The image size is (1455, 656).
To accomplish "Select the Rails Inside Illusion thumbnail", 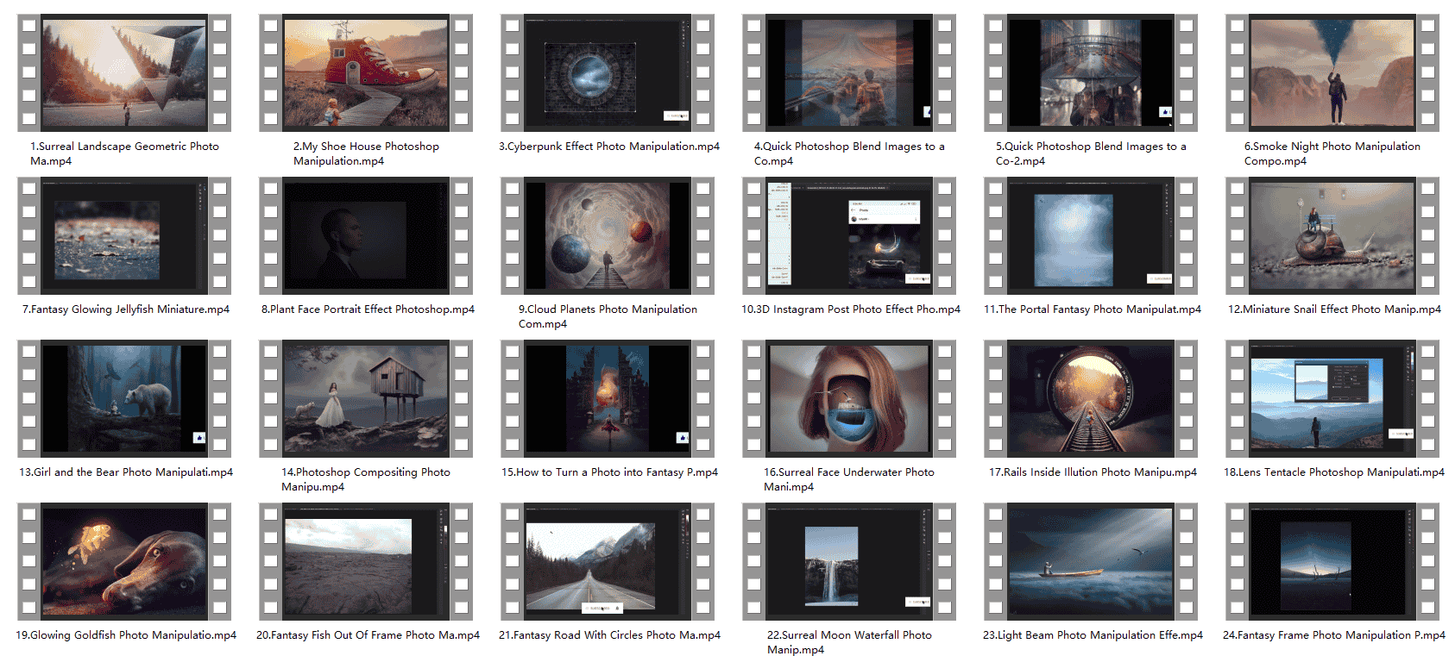I will click(x=1091, y=398).
